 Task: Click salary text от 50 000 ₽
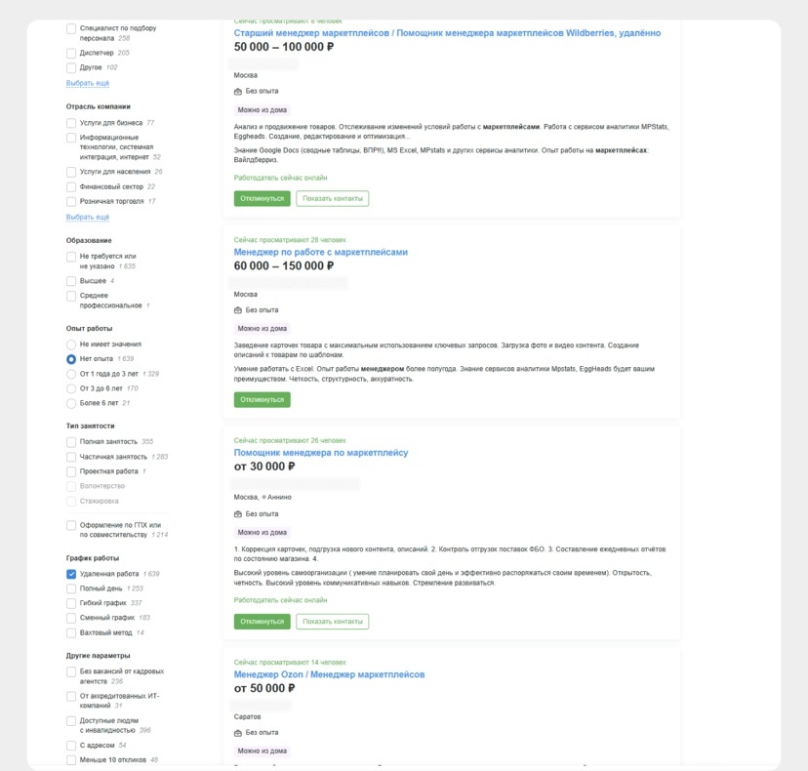(x=264, y=688)
